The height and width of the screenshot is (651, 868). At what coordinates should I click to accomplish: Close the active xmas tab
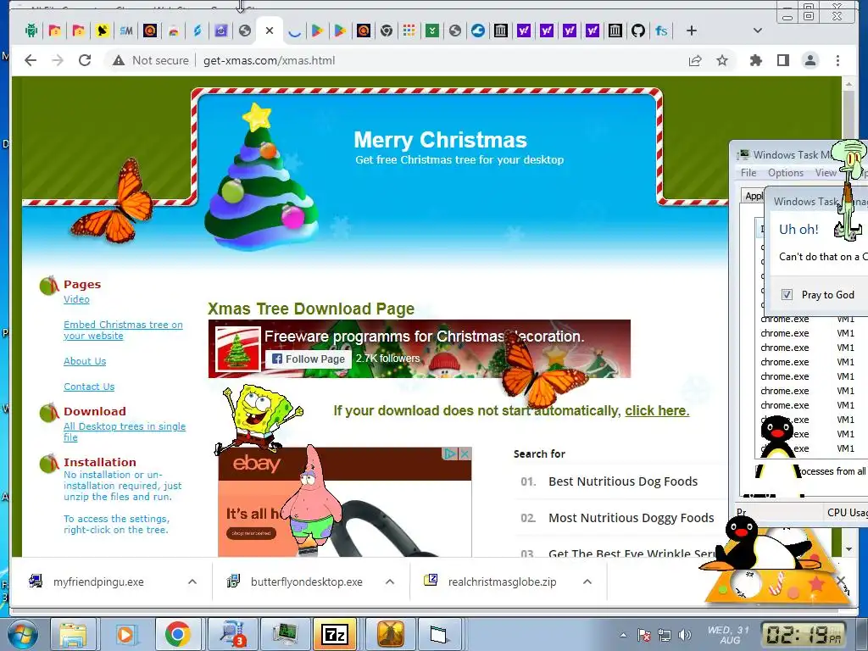pos(270,31)
